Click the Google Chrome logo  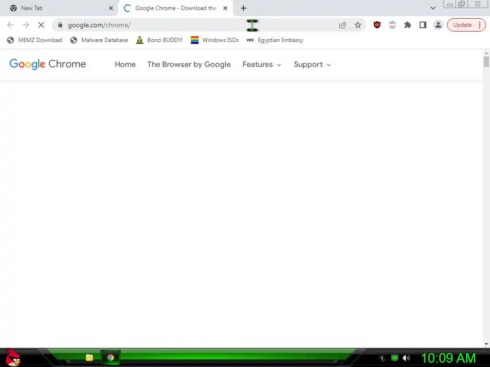click(47, 64)
